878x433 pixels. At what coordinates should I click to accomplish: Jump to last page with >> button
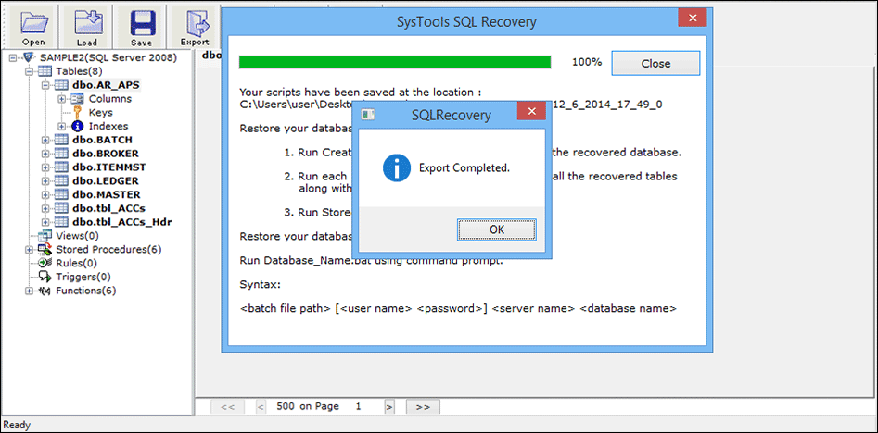[x=424, y=407]
